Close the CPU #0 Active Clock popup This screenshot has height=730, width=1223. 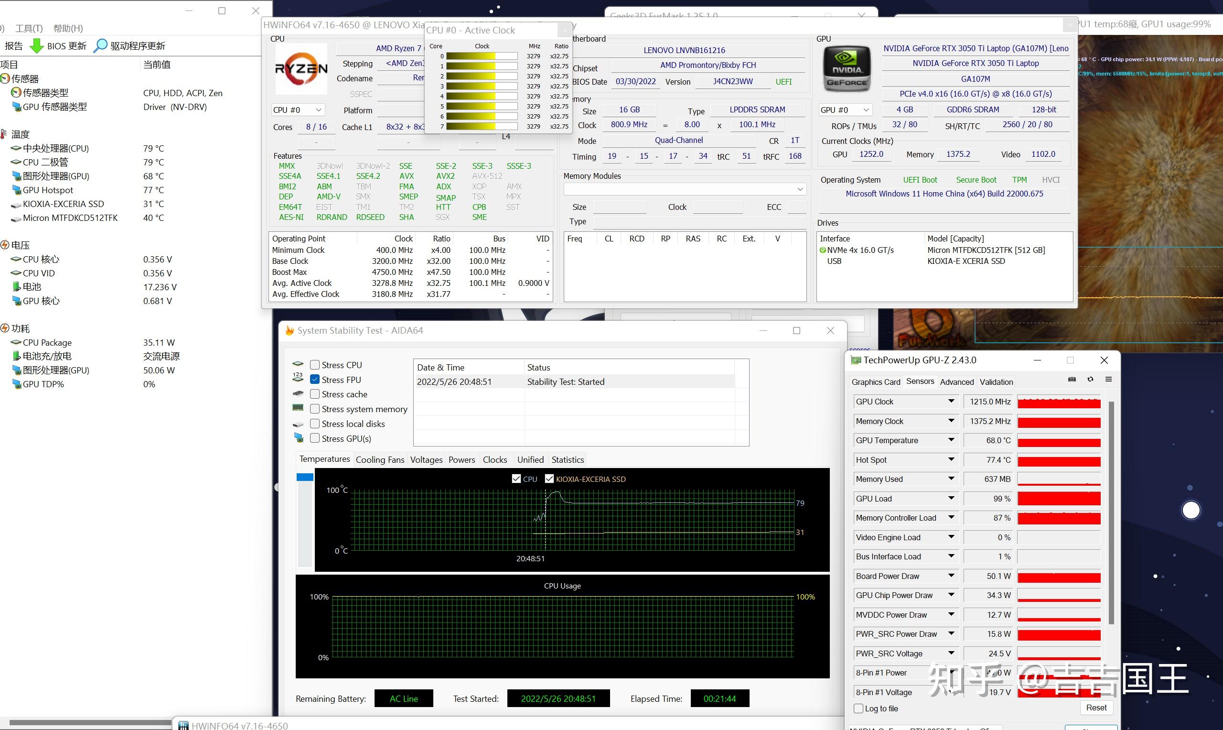click(565, 31)
